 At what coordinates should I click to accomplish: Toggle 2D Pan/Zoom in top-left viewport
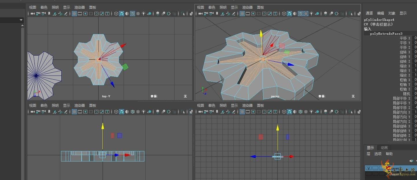point(60,14)
